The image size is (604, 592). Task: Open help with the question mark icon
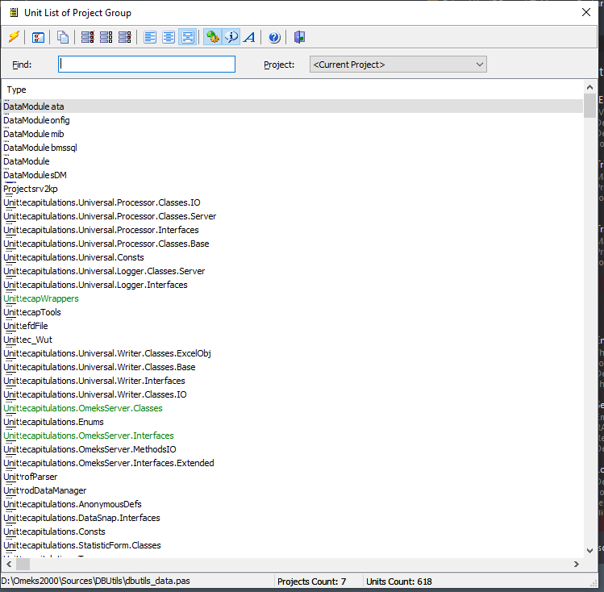pyautogui.click(x=274, y=37)
